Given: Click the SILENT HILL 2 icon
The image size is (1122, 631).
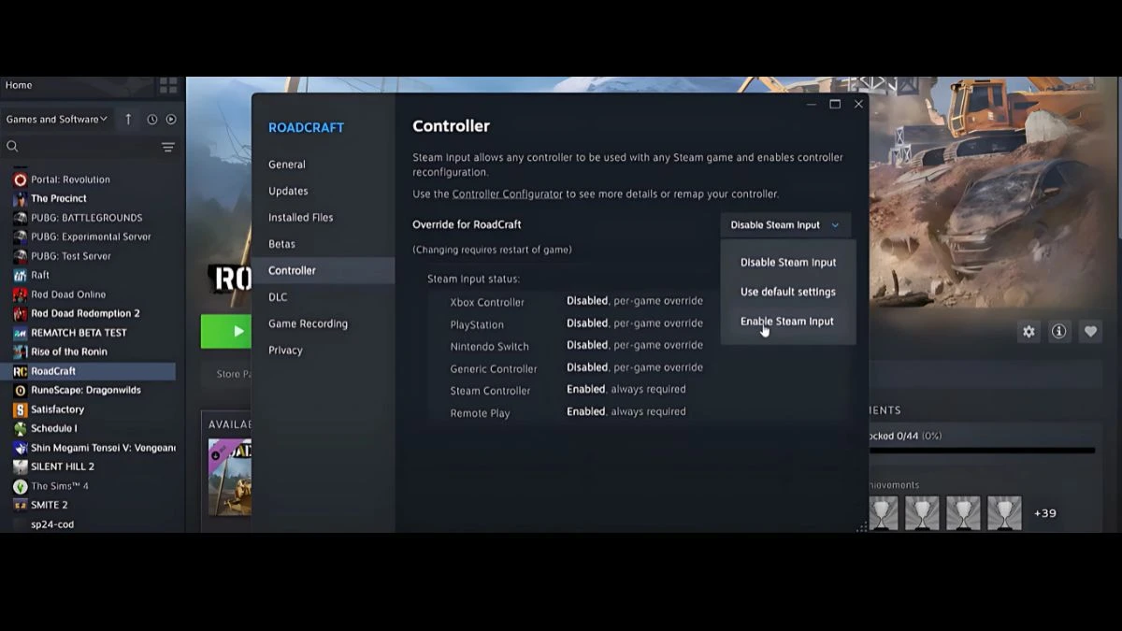Looking at the screenshot, I should 20,466.
